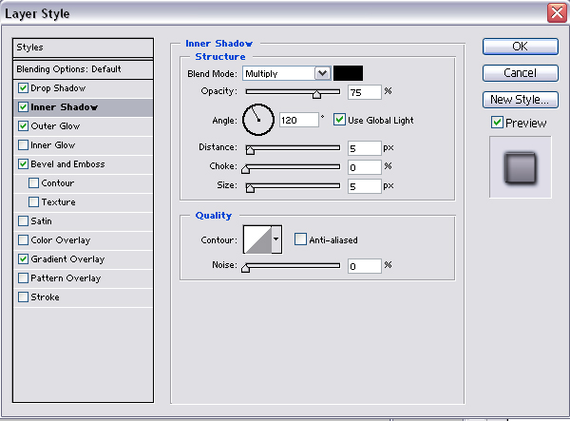Viewport: 570px width, 421px height.
Task: Click the Cancel button
Action: pos(520,73)
